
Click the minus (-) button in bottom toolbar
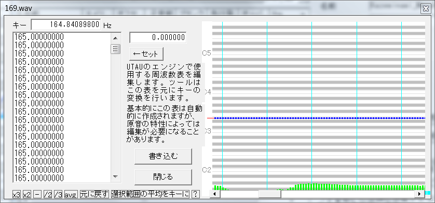37,194
